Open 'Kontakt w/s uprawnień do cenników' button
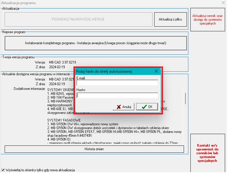The width and height of the screenshot is (228, 173). pos(208,153)
